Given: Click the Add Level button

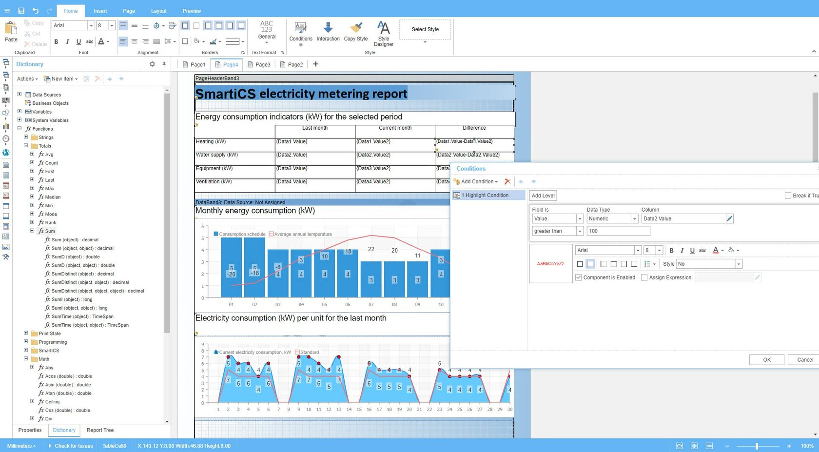Looking at the screenshot, I should coord(543,196).
